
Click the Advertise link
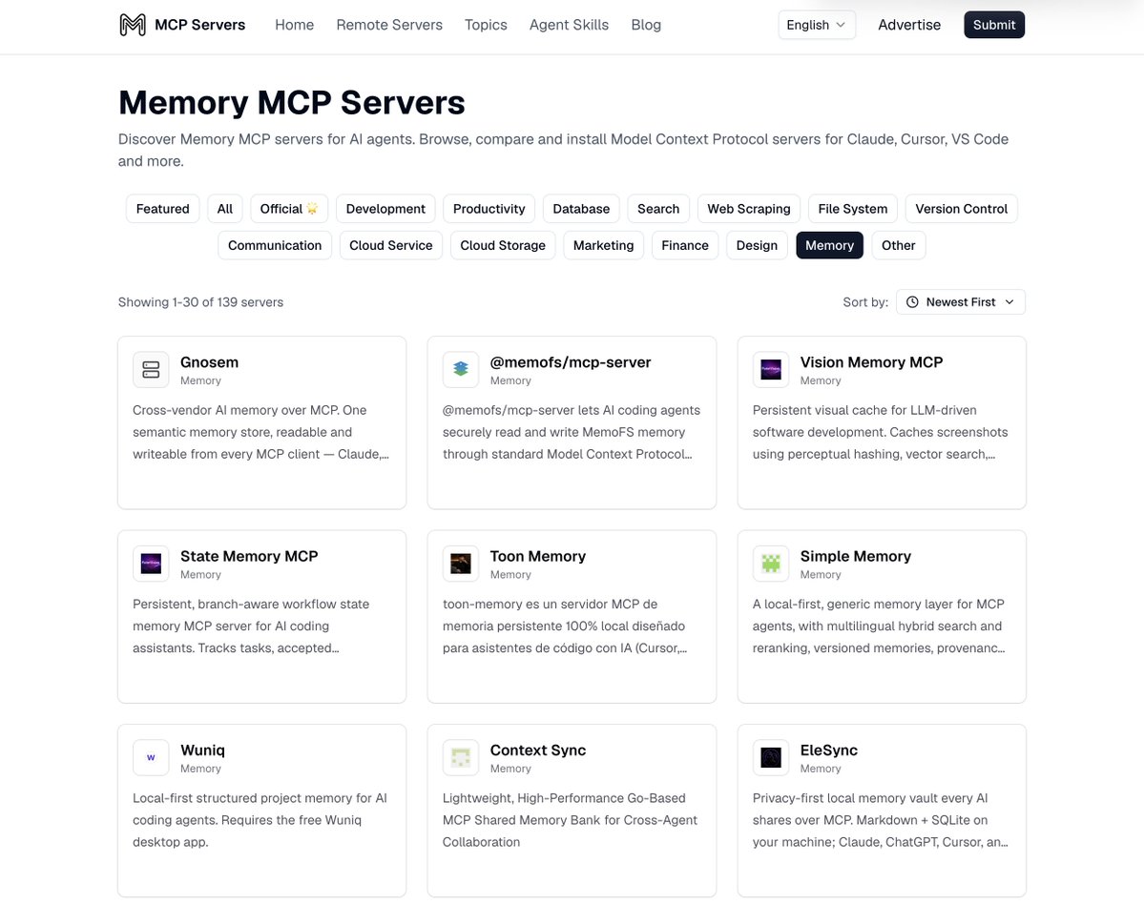coord(909,25)
